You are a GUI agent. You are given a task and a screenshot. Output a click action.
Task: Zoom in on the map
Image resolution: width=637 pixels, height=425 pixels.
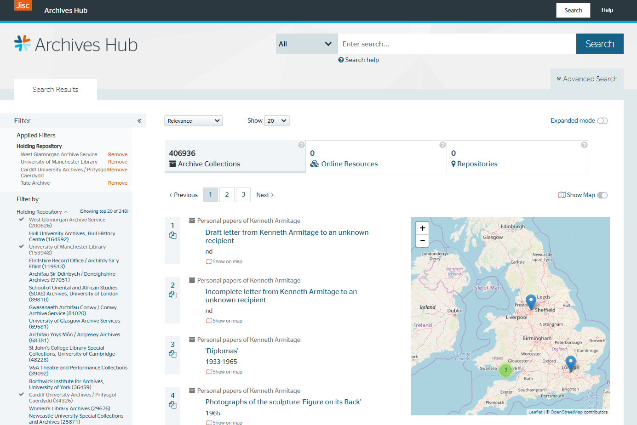422,228
